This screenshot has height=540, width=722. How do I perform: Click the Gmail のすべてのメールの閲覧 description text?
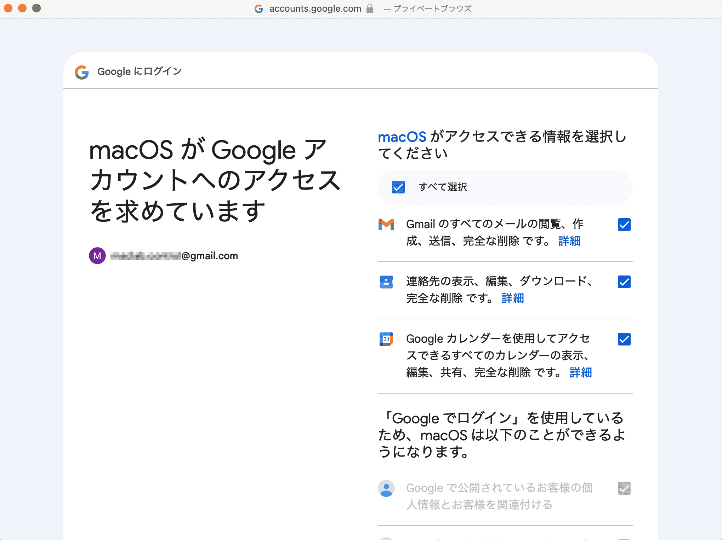(495, 233)
